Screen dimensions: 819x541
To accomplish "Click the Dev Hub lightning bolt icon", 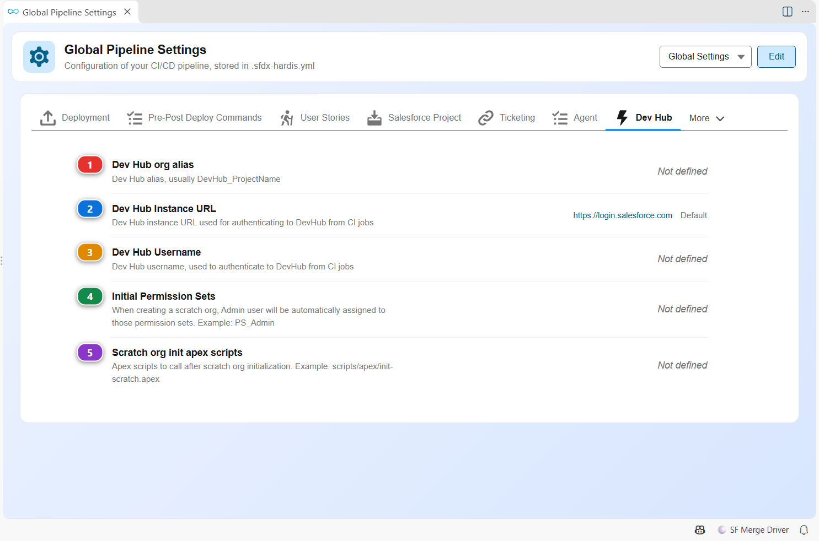I will 622,118.
